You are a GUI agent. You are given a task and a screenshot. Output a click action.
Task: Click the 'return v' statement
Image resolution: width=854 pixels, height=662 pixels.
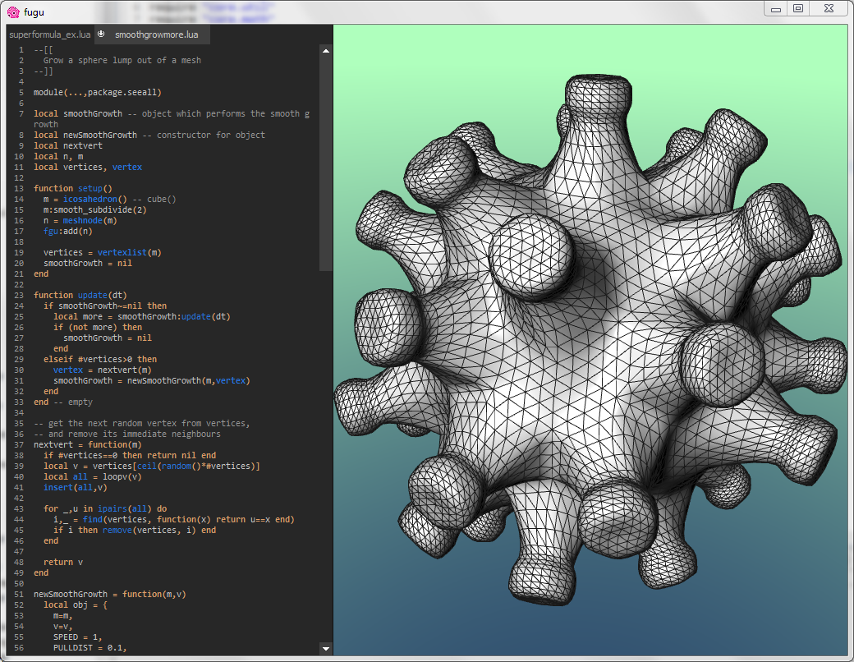(x=63, y=562)
